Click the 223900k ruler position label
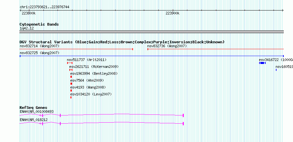Viewport: 293px width, 142px height. [x=173, y=13]
